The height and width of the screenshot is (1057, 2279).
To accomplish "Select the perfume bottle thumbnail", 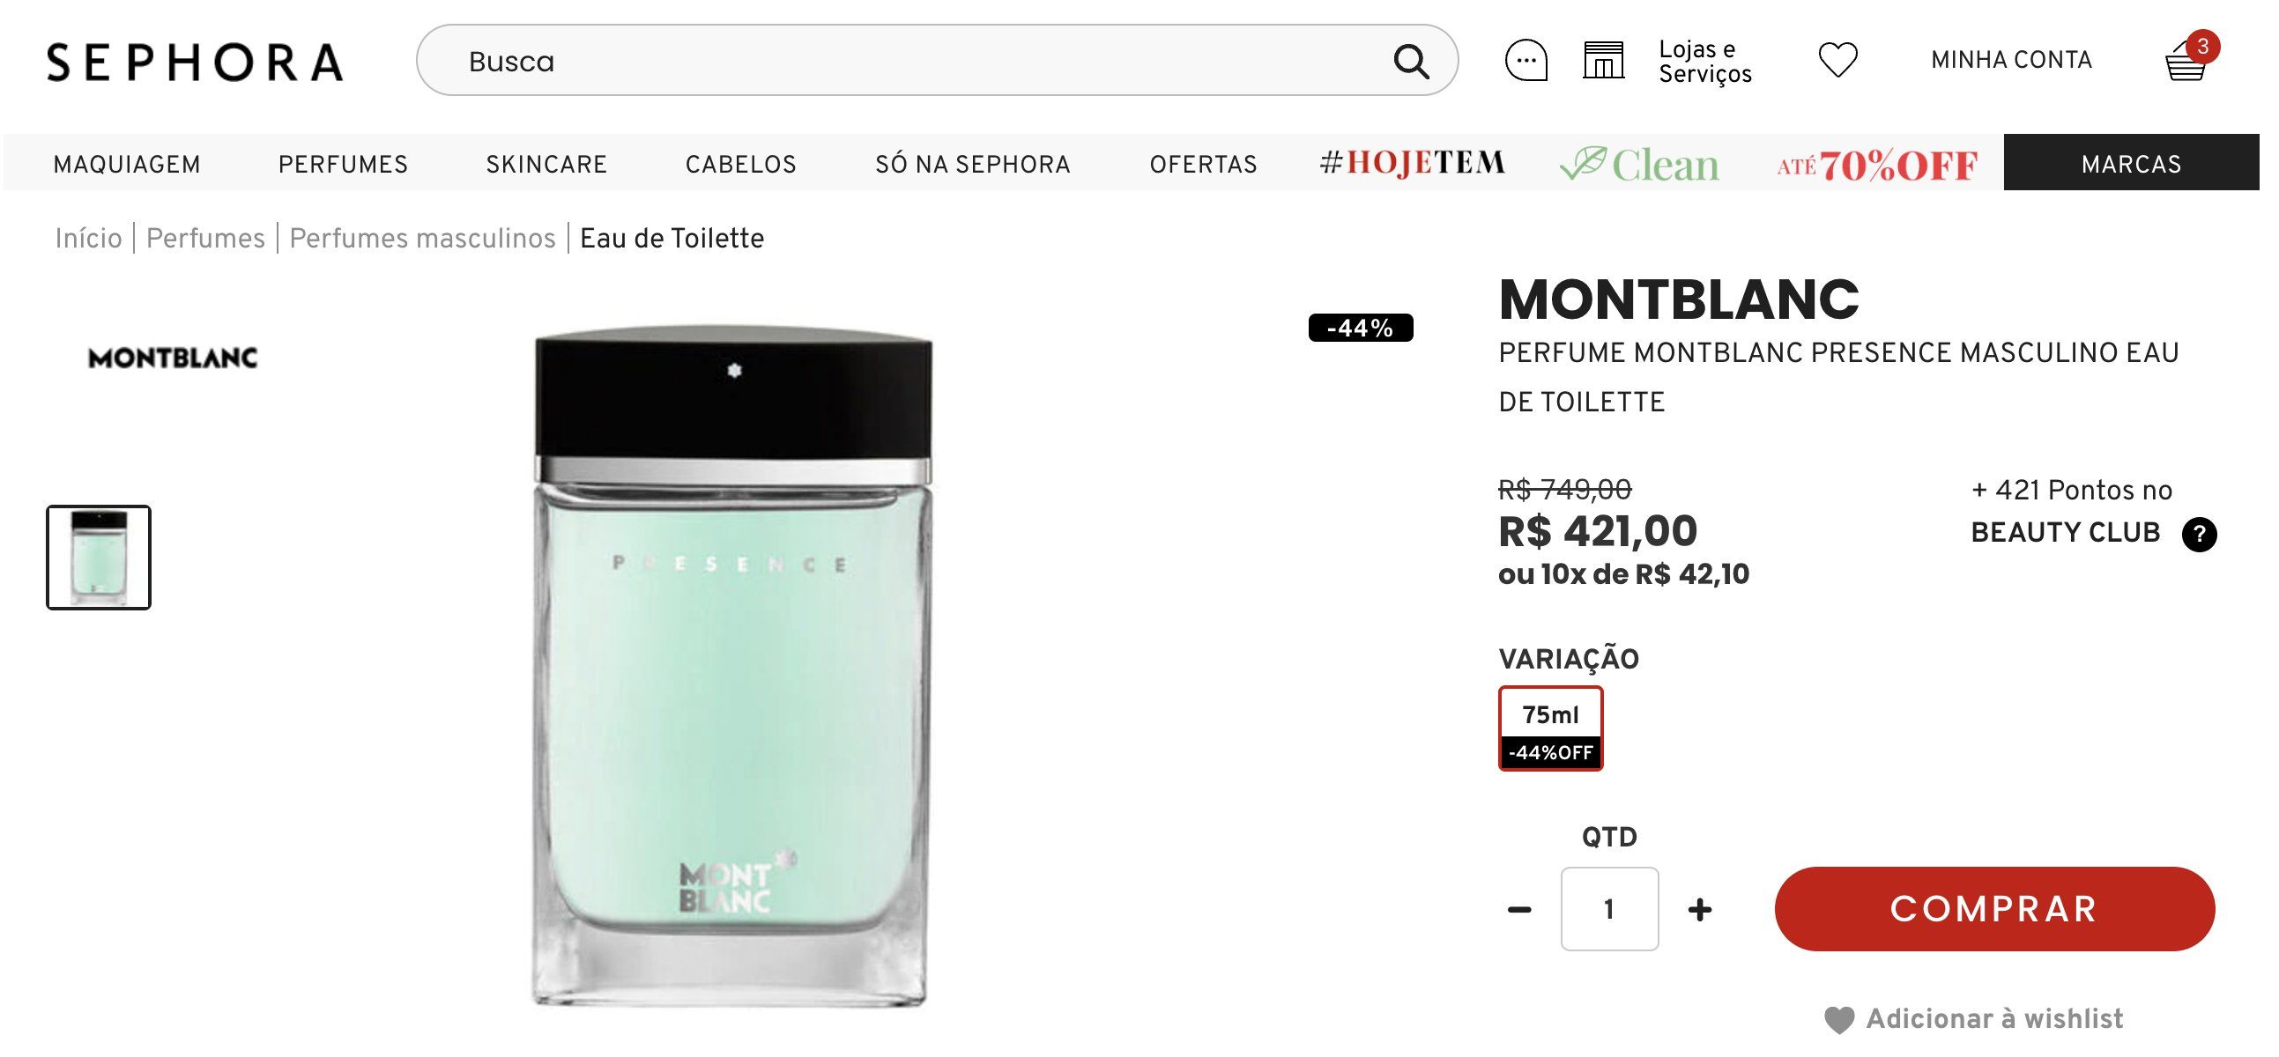I will click(98, 558).
